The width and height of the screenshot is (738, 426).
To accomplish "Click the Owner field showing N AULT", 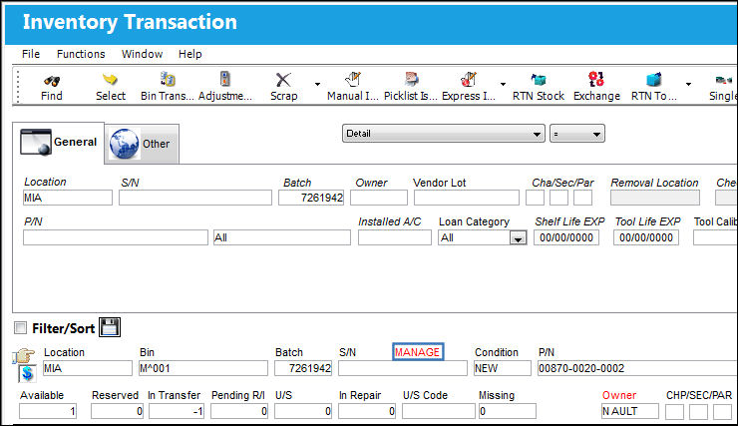I will tap(630, 411).
